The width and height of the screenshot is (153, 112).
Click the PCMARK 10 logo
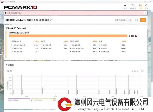[20, 7]
